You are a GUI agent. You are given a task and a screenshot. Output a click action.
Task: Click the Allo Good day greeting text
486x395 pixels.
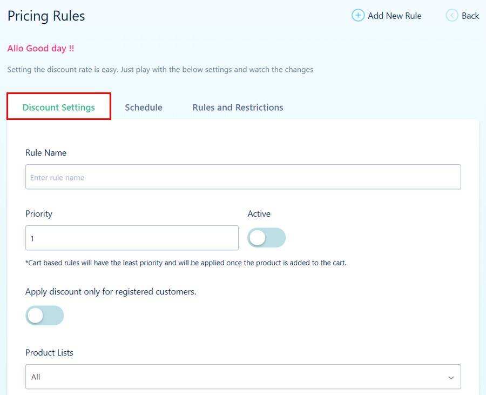[41, 49]
